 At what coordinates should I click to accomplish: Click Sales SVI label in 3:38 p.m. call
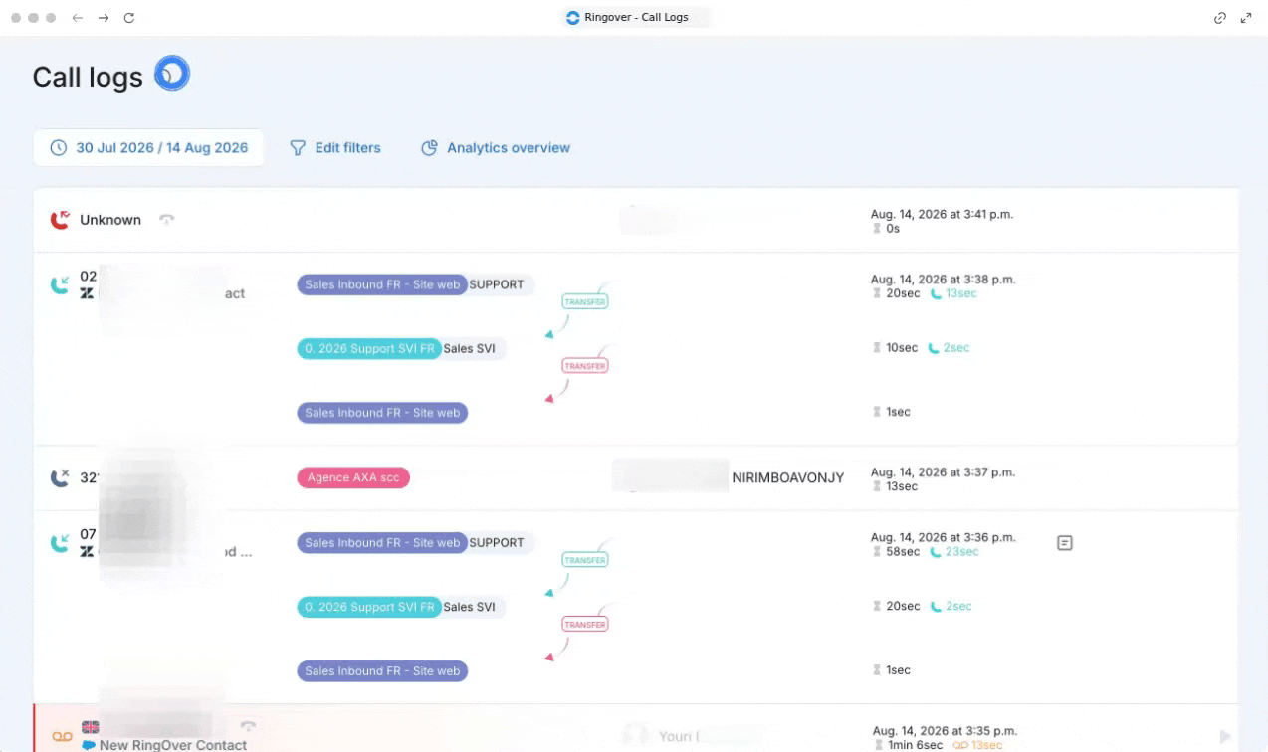pos(469,348)
